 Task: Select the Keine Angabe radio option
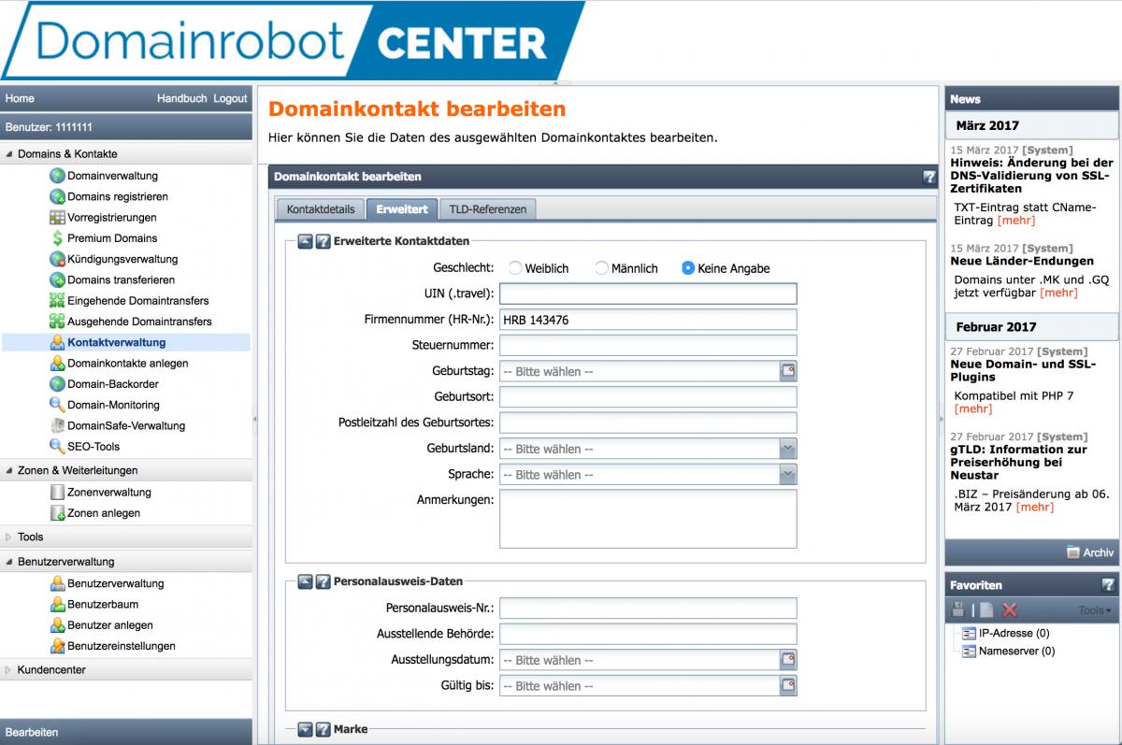(688, 268)
